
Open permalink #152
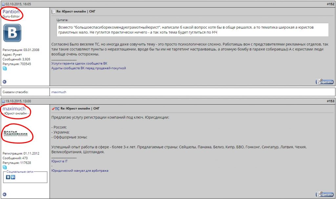click(330, 4)
